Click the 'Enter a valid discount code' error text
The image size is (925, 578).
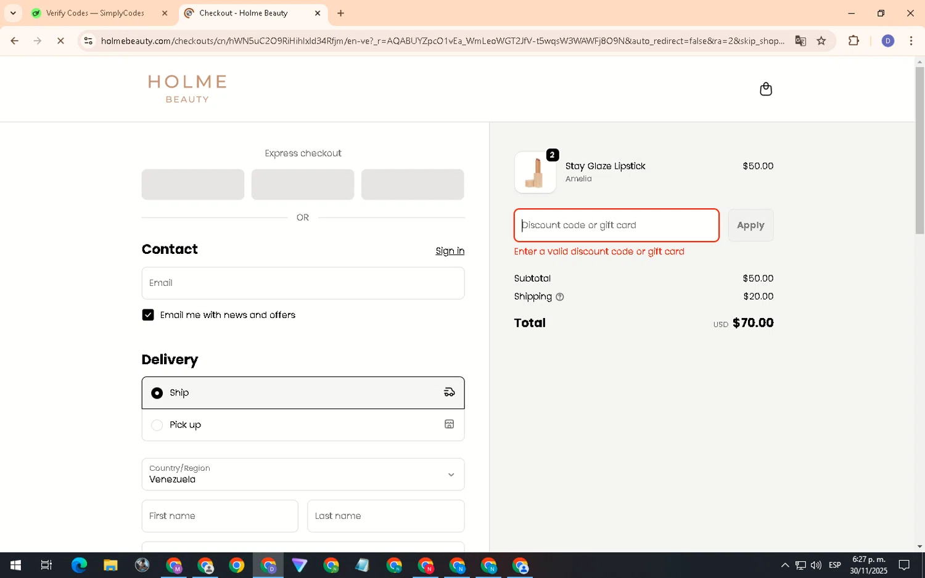click(x=599, y=251)
